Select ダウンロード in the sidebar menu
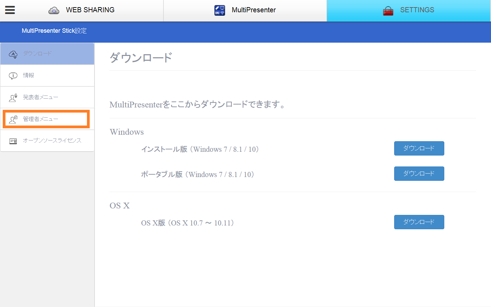 coord(47,54)
